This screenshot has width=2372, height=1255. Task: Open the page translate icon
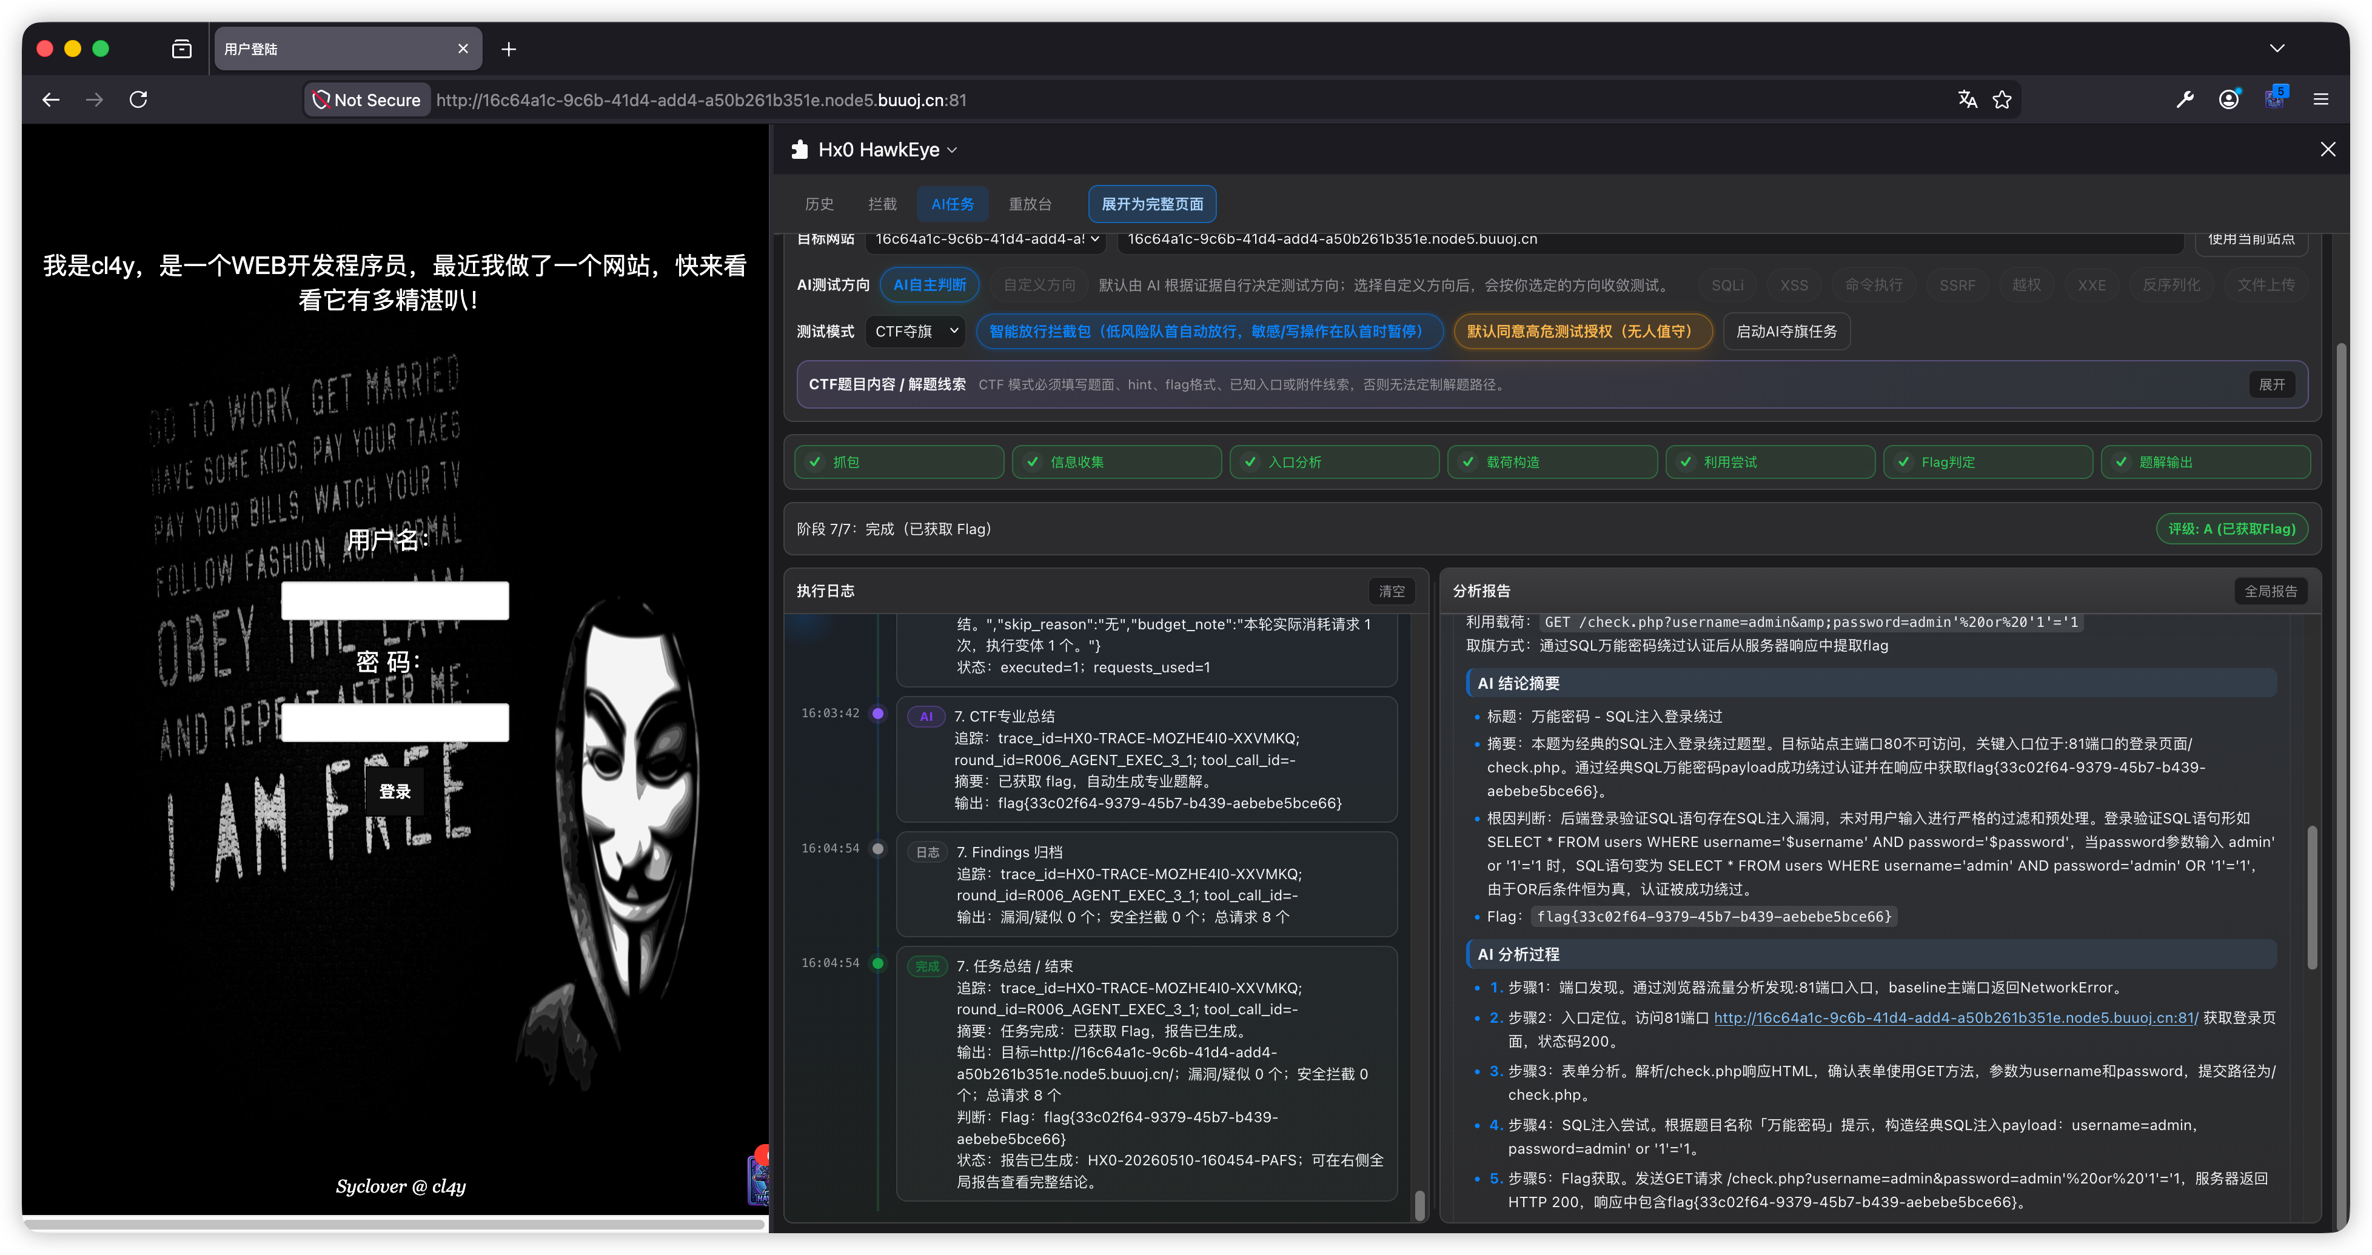(1967, 99)
